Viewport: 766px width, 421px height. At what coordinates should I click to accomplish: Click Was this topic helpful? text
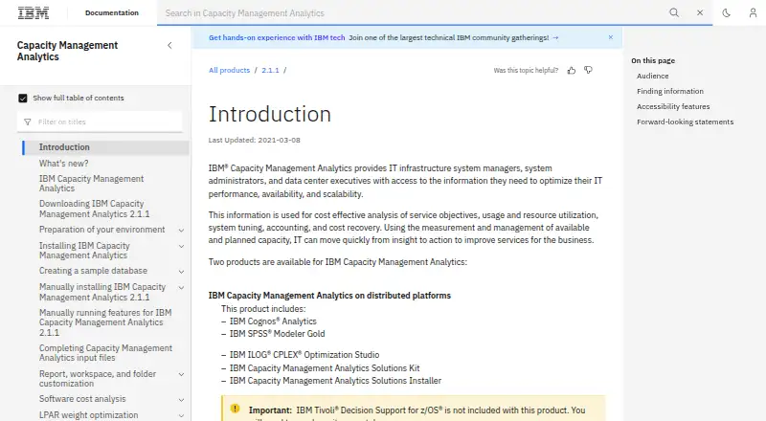[x=526, y=71]
